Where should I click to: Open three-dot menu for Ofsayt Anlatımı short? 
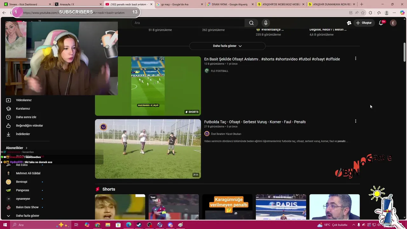point(355,59)
